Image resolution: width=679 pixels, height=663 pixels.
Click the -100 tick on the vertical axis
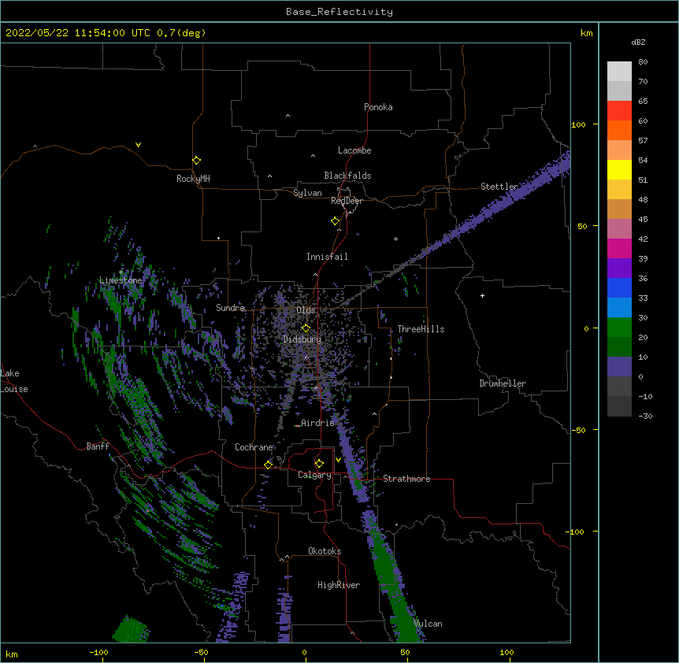click(x=576, y=532)
